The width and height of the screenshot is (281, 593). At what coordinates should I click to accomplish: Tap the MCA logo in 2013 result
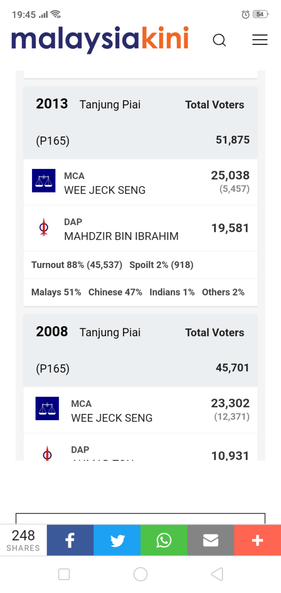43,180
